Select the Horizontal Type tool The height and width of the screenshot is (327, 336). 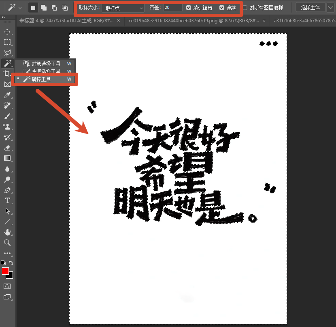click(7, 200)
